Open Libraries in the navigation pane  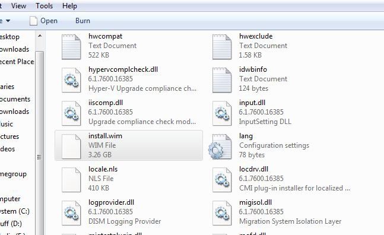click(x=7, y=87)
